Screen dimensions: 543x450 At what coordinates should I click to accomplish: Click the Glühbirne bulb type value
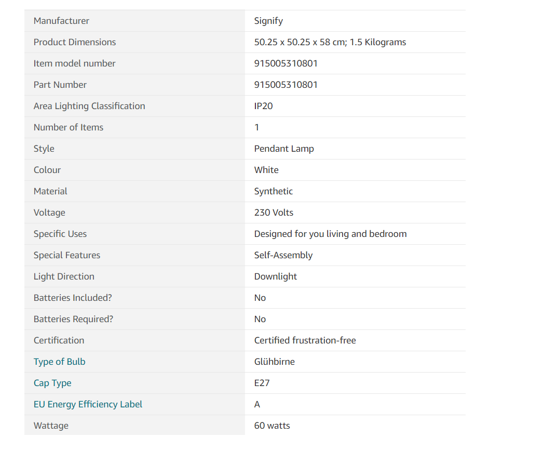[x=274, y=362]
